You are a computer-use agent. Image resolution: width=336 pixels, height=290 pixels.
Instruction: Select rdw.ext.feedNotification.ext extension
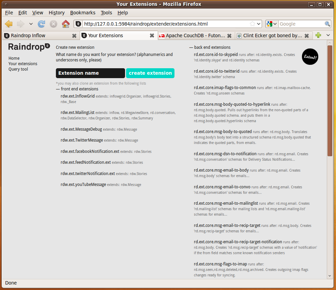(86, 162)
